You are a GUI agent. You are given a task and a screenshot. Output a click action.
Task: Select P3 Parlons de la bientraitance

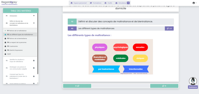[x=20, y=38]
